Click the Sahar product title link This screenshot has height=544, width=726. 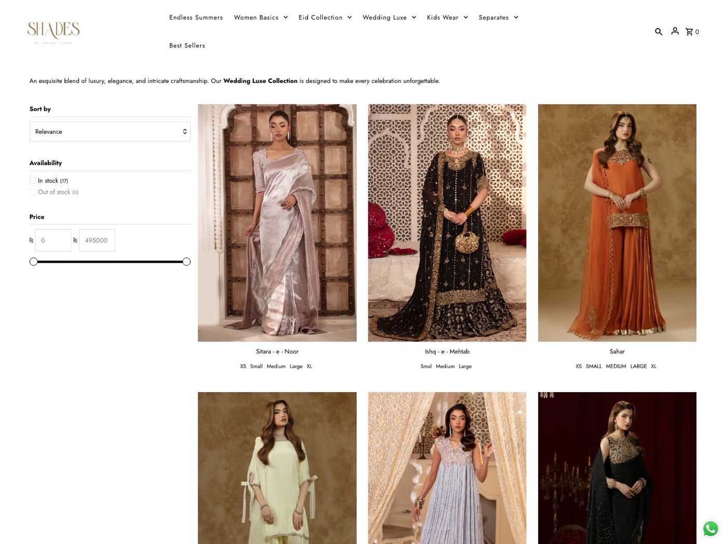pyautogui.click(x=617, y=352)
